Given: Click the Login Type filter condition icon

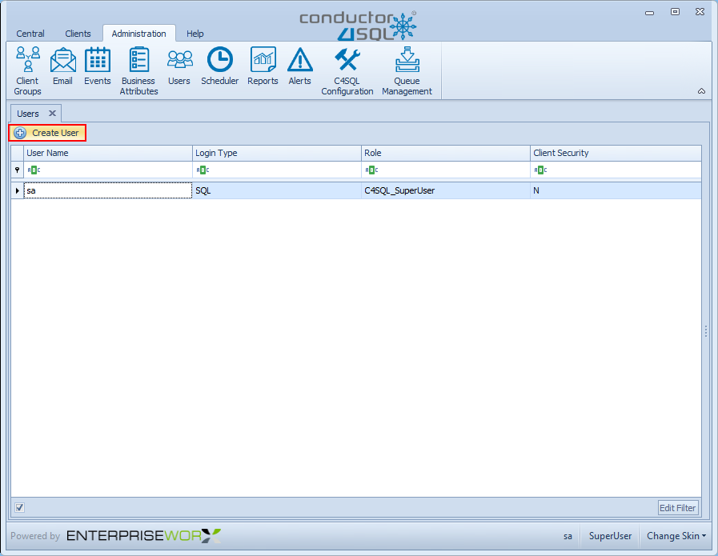Looking at the screenshot, I should [203, 170].
